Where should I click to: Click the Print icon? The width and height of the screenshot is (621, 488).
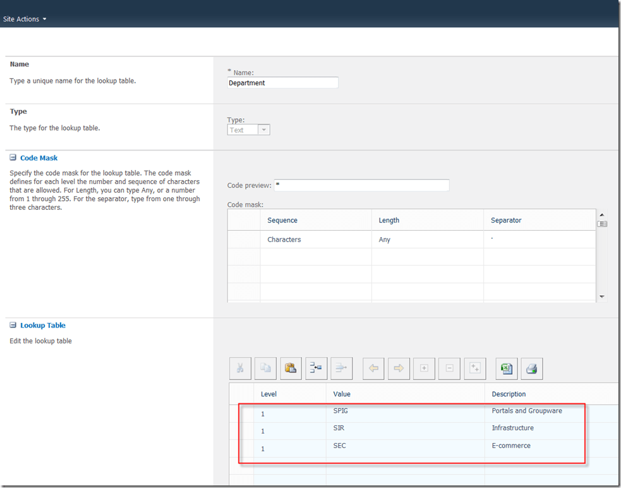[531, 369]
